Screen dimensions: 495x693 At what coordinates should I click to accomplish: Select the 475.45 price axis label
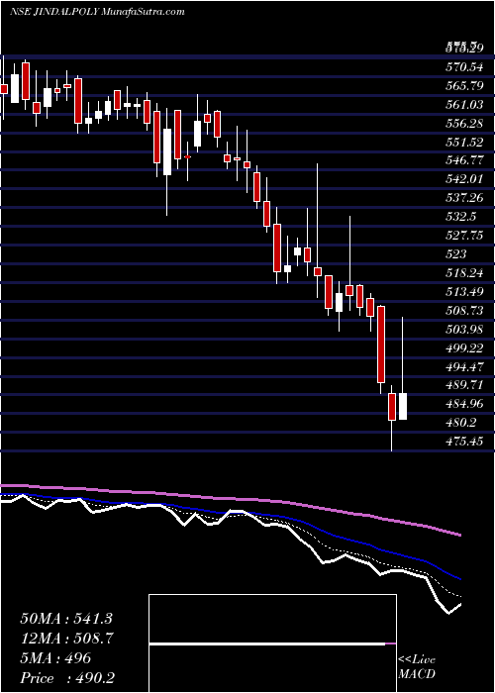[x=464, y=442]
